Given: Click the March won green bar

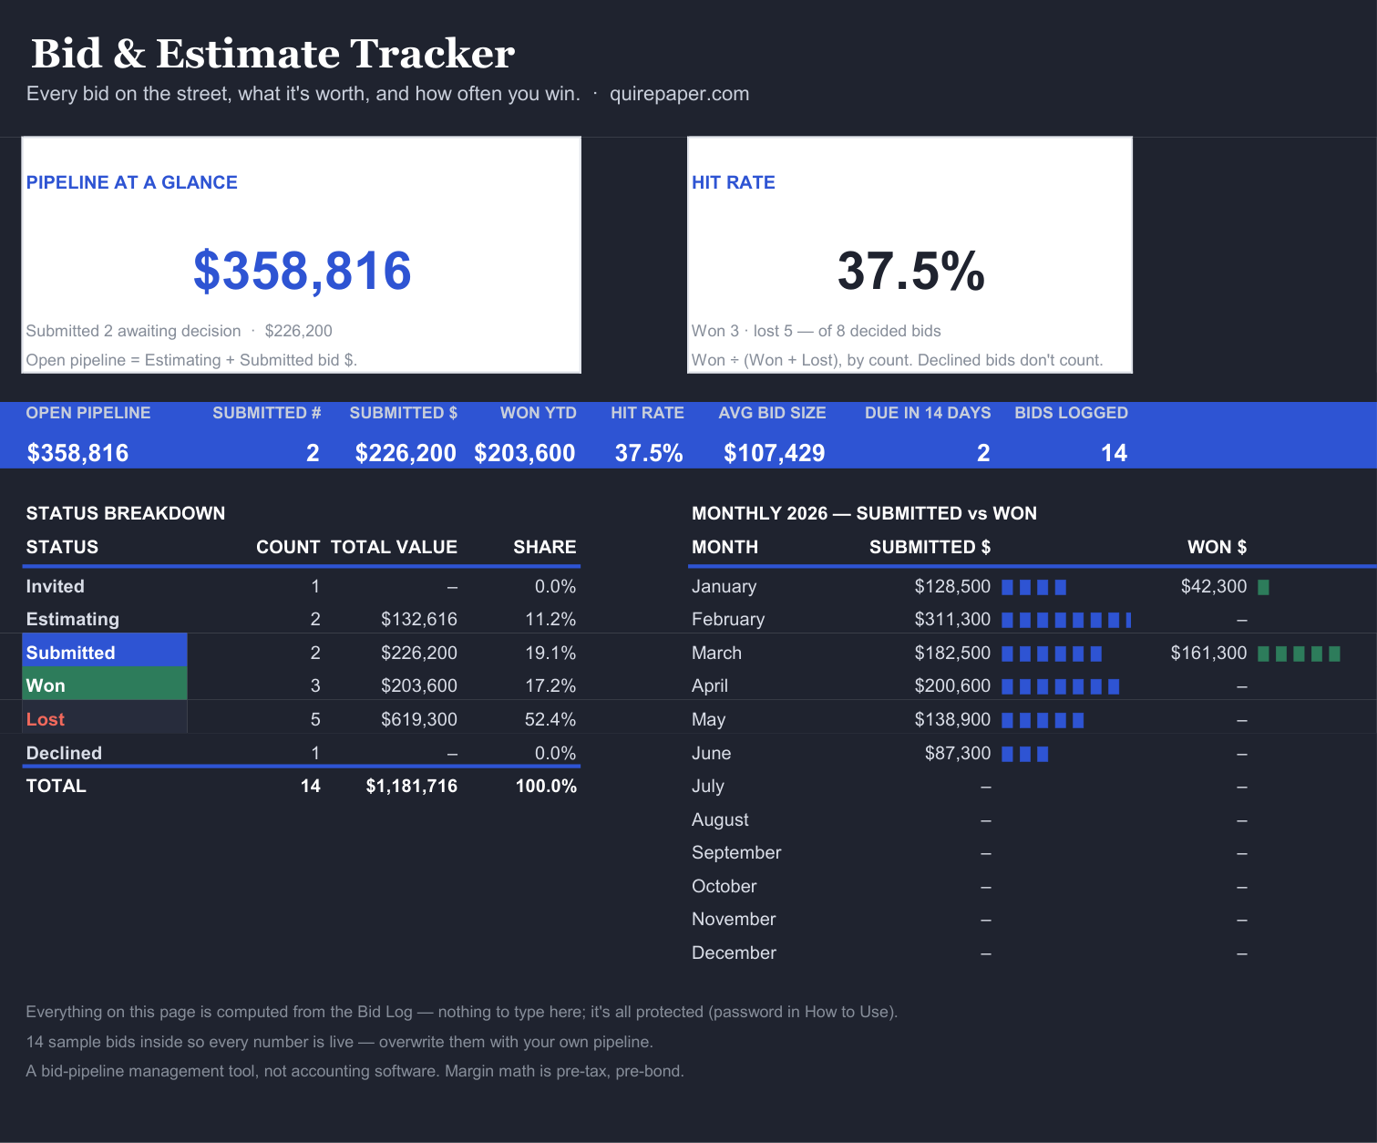Looking at the screenshot, I should click(1299, 654).
